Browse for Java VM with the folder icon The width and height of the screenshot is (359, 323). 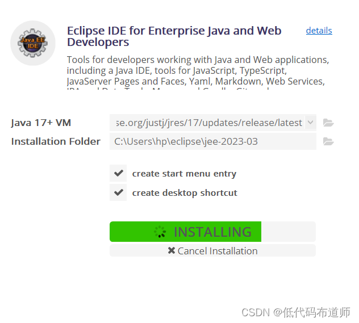click(328, 123)
